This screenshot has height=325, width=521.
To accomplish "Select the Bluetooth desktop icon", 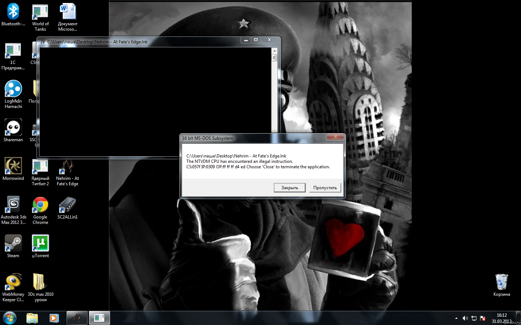I will (13, 14).
